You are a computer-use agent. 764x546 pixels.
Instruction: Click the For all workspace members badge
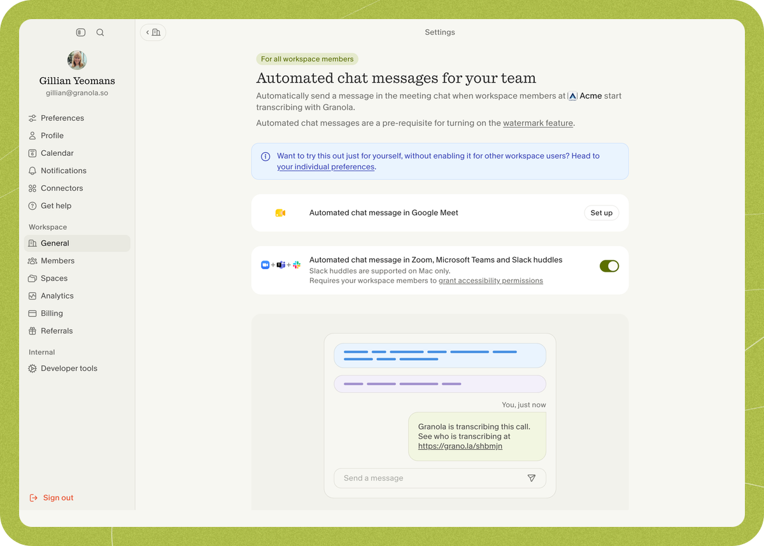[307, 59]
